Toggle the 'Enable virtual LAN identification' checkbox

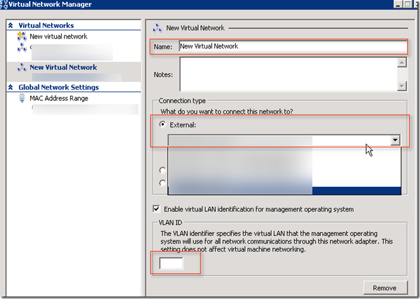156,209
